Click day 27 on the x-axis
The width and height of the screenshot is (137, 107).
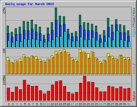(x=112, y=104)
